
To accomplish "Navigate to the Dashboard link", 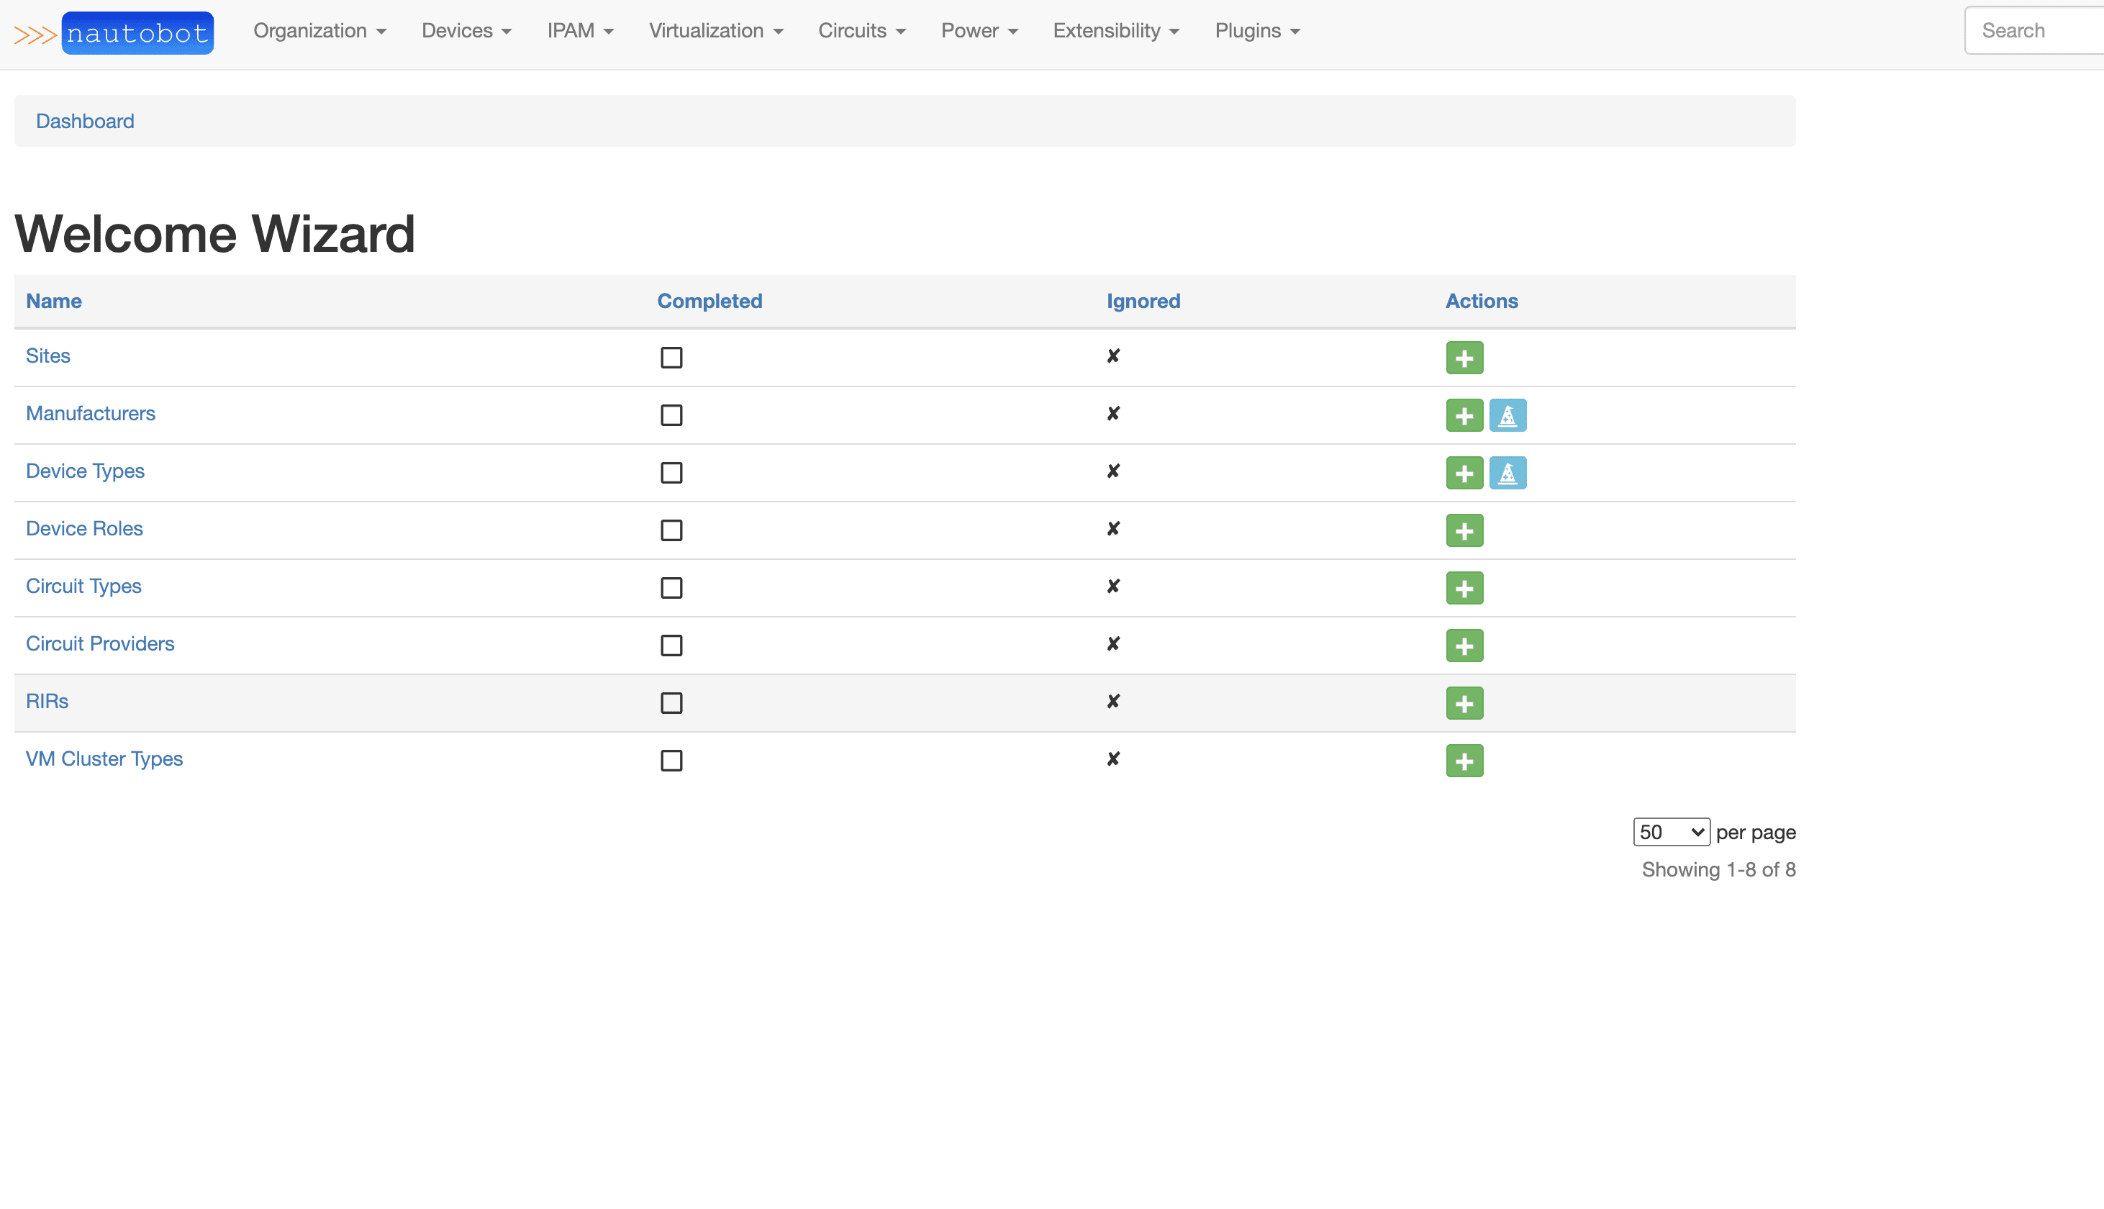I will click(x=85, y=120).
